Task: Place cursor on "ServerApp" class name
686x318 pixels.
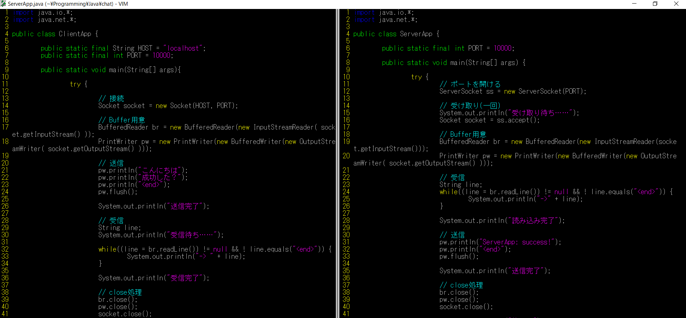Action: pyautogui.click(x=416, y=34)
